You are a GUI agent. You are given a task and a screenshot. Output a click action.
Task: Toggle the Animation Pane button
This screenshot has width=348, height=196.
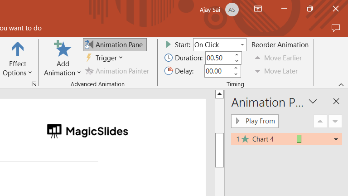point(115,44)
